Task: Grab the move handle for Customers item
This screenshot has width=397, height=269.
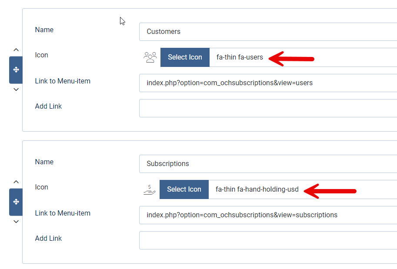Action: click(16, 70)
